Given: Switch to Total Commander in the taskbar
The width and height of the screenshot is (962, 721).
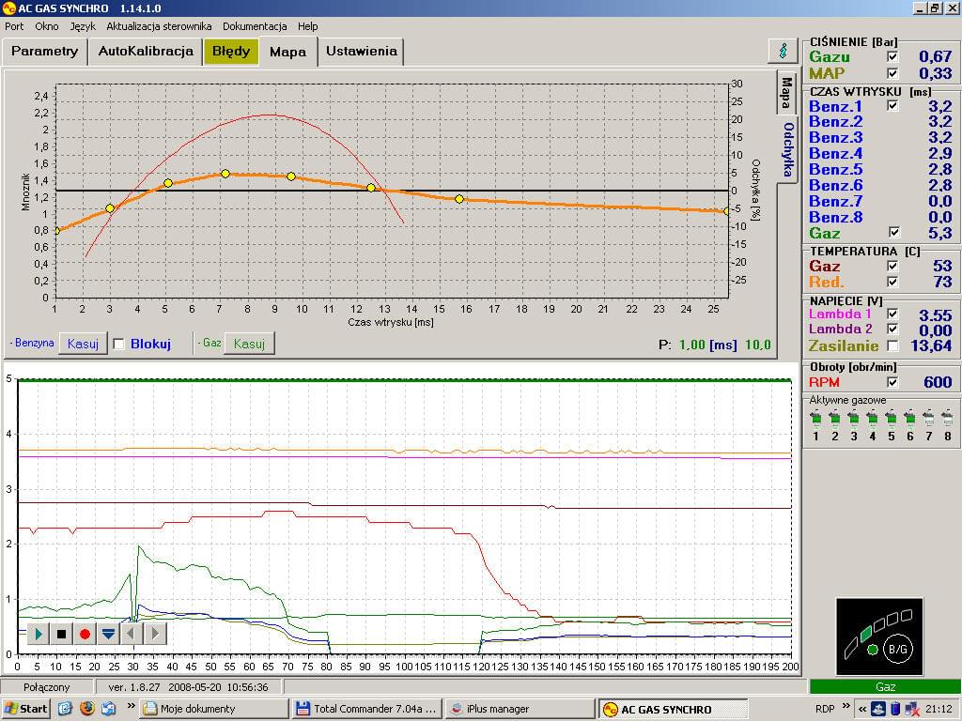Looking at the screenshot, I should (x=366, y=709).
